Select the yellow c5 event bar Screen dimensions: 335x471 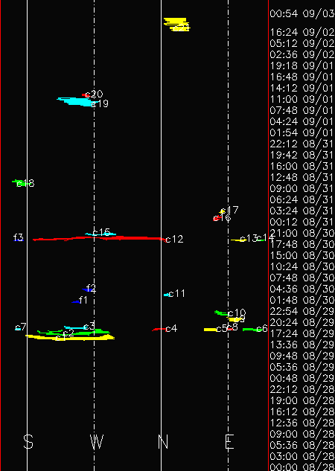pos(211,330)
